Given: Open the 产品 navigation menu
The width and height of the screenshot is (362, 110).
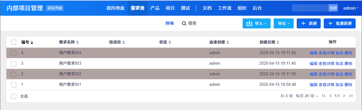Looking at the screenshot, I should coord(155,8).
